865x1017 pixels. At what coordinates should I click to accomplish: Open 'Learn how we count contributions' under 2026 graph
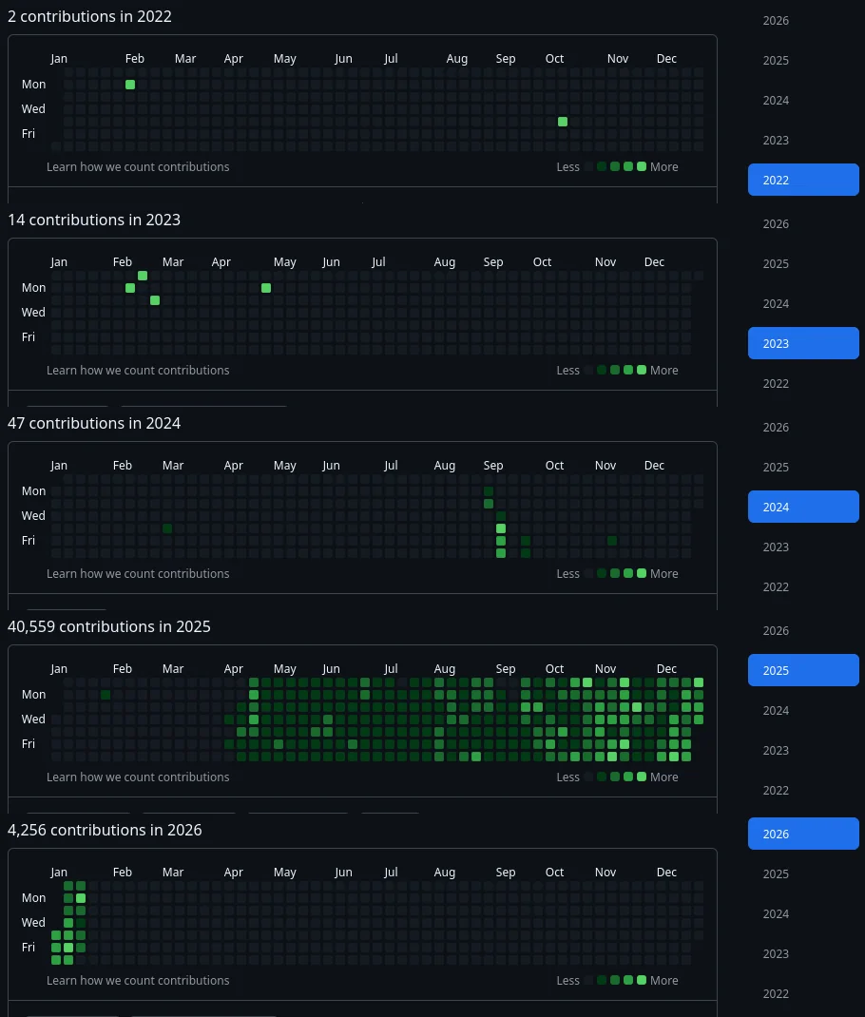point(138,980)
